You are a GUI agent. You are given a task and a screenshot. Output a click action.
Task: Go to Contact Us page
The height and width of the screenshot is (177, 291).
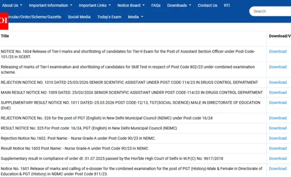coord(207,5)
